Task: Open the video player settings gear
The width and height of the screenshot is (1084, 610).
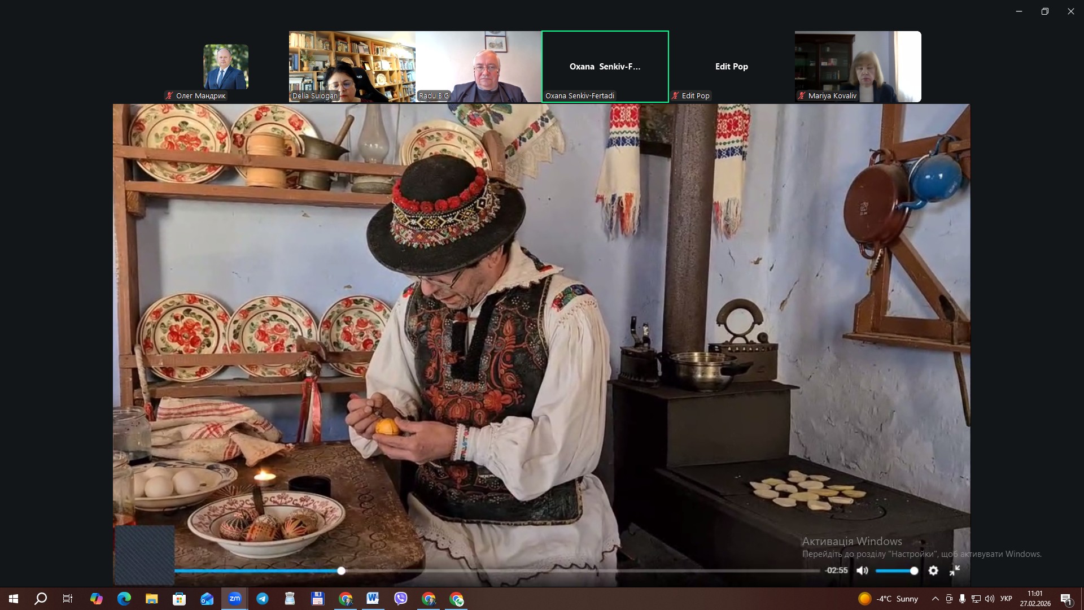Action: (933, 570)
